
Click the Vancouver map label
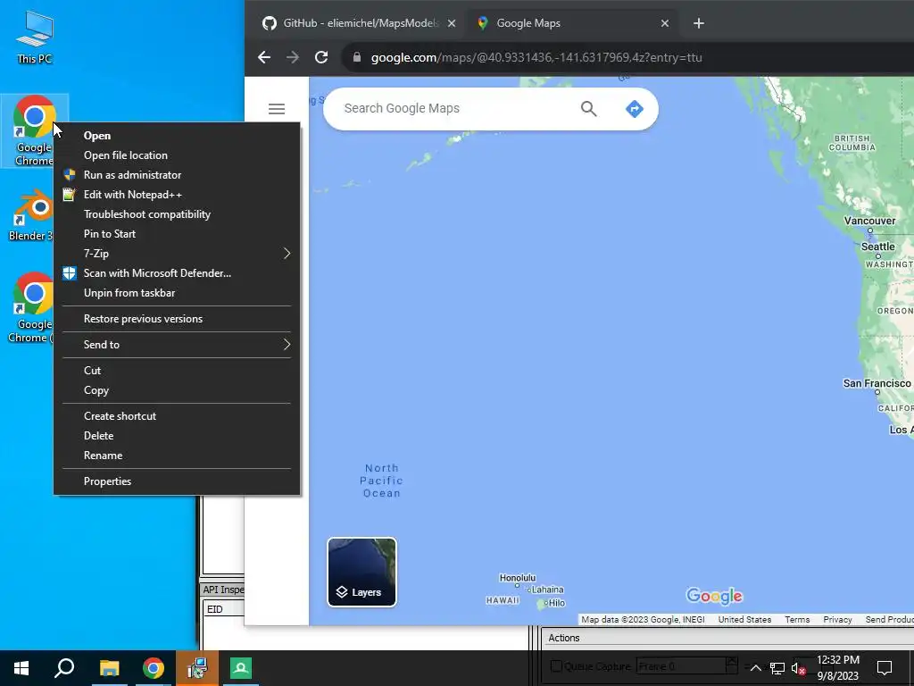869,221
